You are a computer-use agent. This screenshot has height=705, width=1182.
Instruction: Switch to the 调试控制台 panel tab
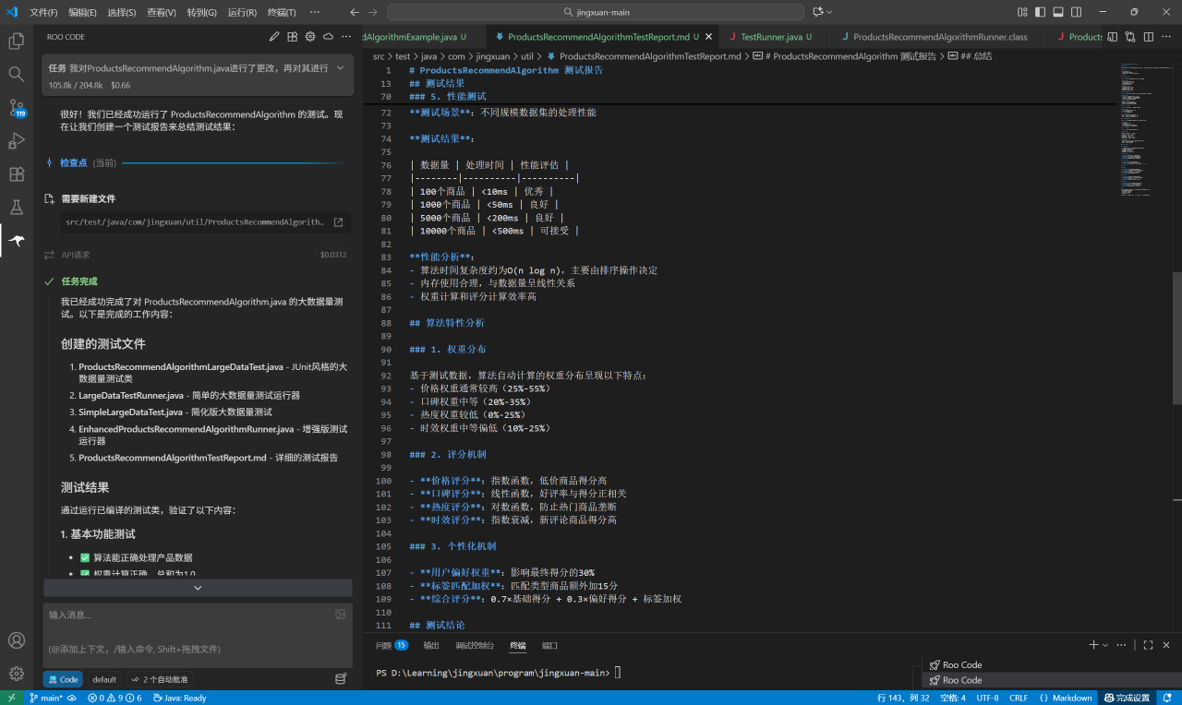pyautogui.click(x=475, y=645)
